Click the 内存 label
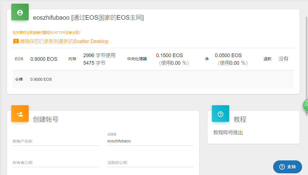 click(x=72, y=59)
